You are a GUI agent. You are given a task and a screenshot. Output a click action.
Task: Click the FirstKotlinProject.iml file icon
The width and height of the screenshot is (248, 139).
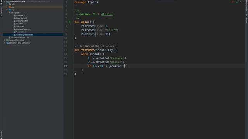pyautogui.click(x=10, y=37)
